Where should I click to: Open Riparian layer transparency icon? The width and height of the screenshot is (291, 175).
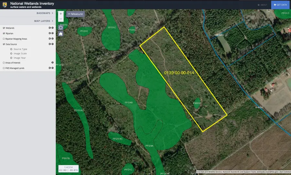point(49,33)
